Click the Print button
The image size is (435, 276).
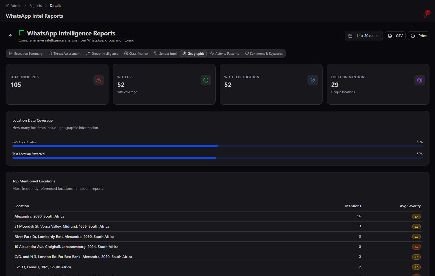click(x=419, y=36)
